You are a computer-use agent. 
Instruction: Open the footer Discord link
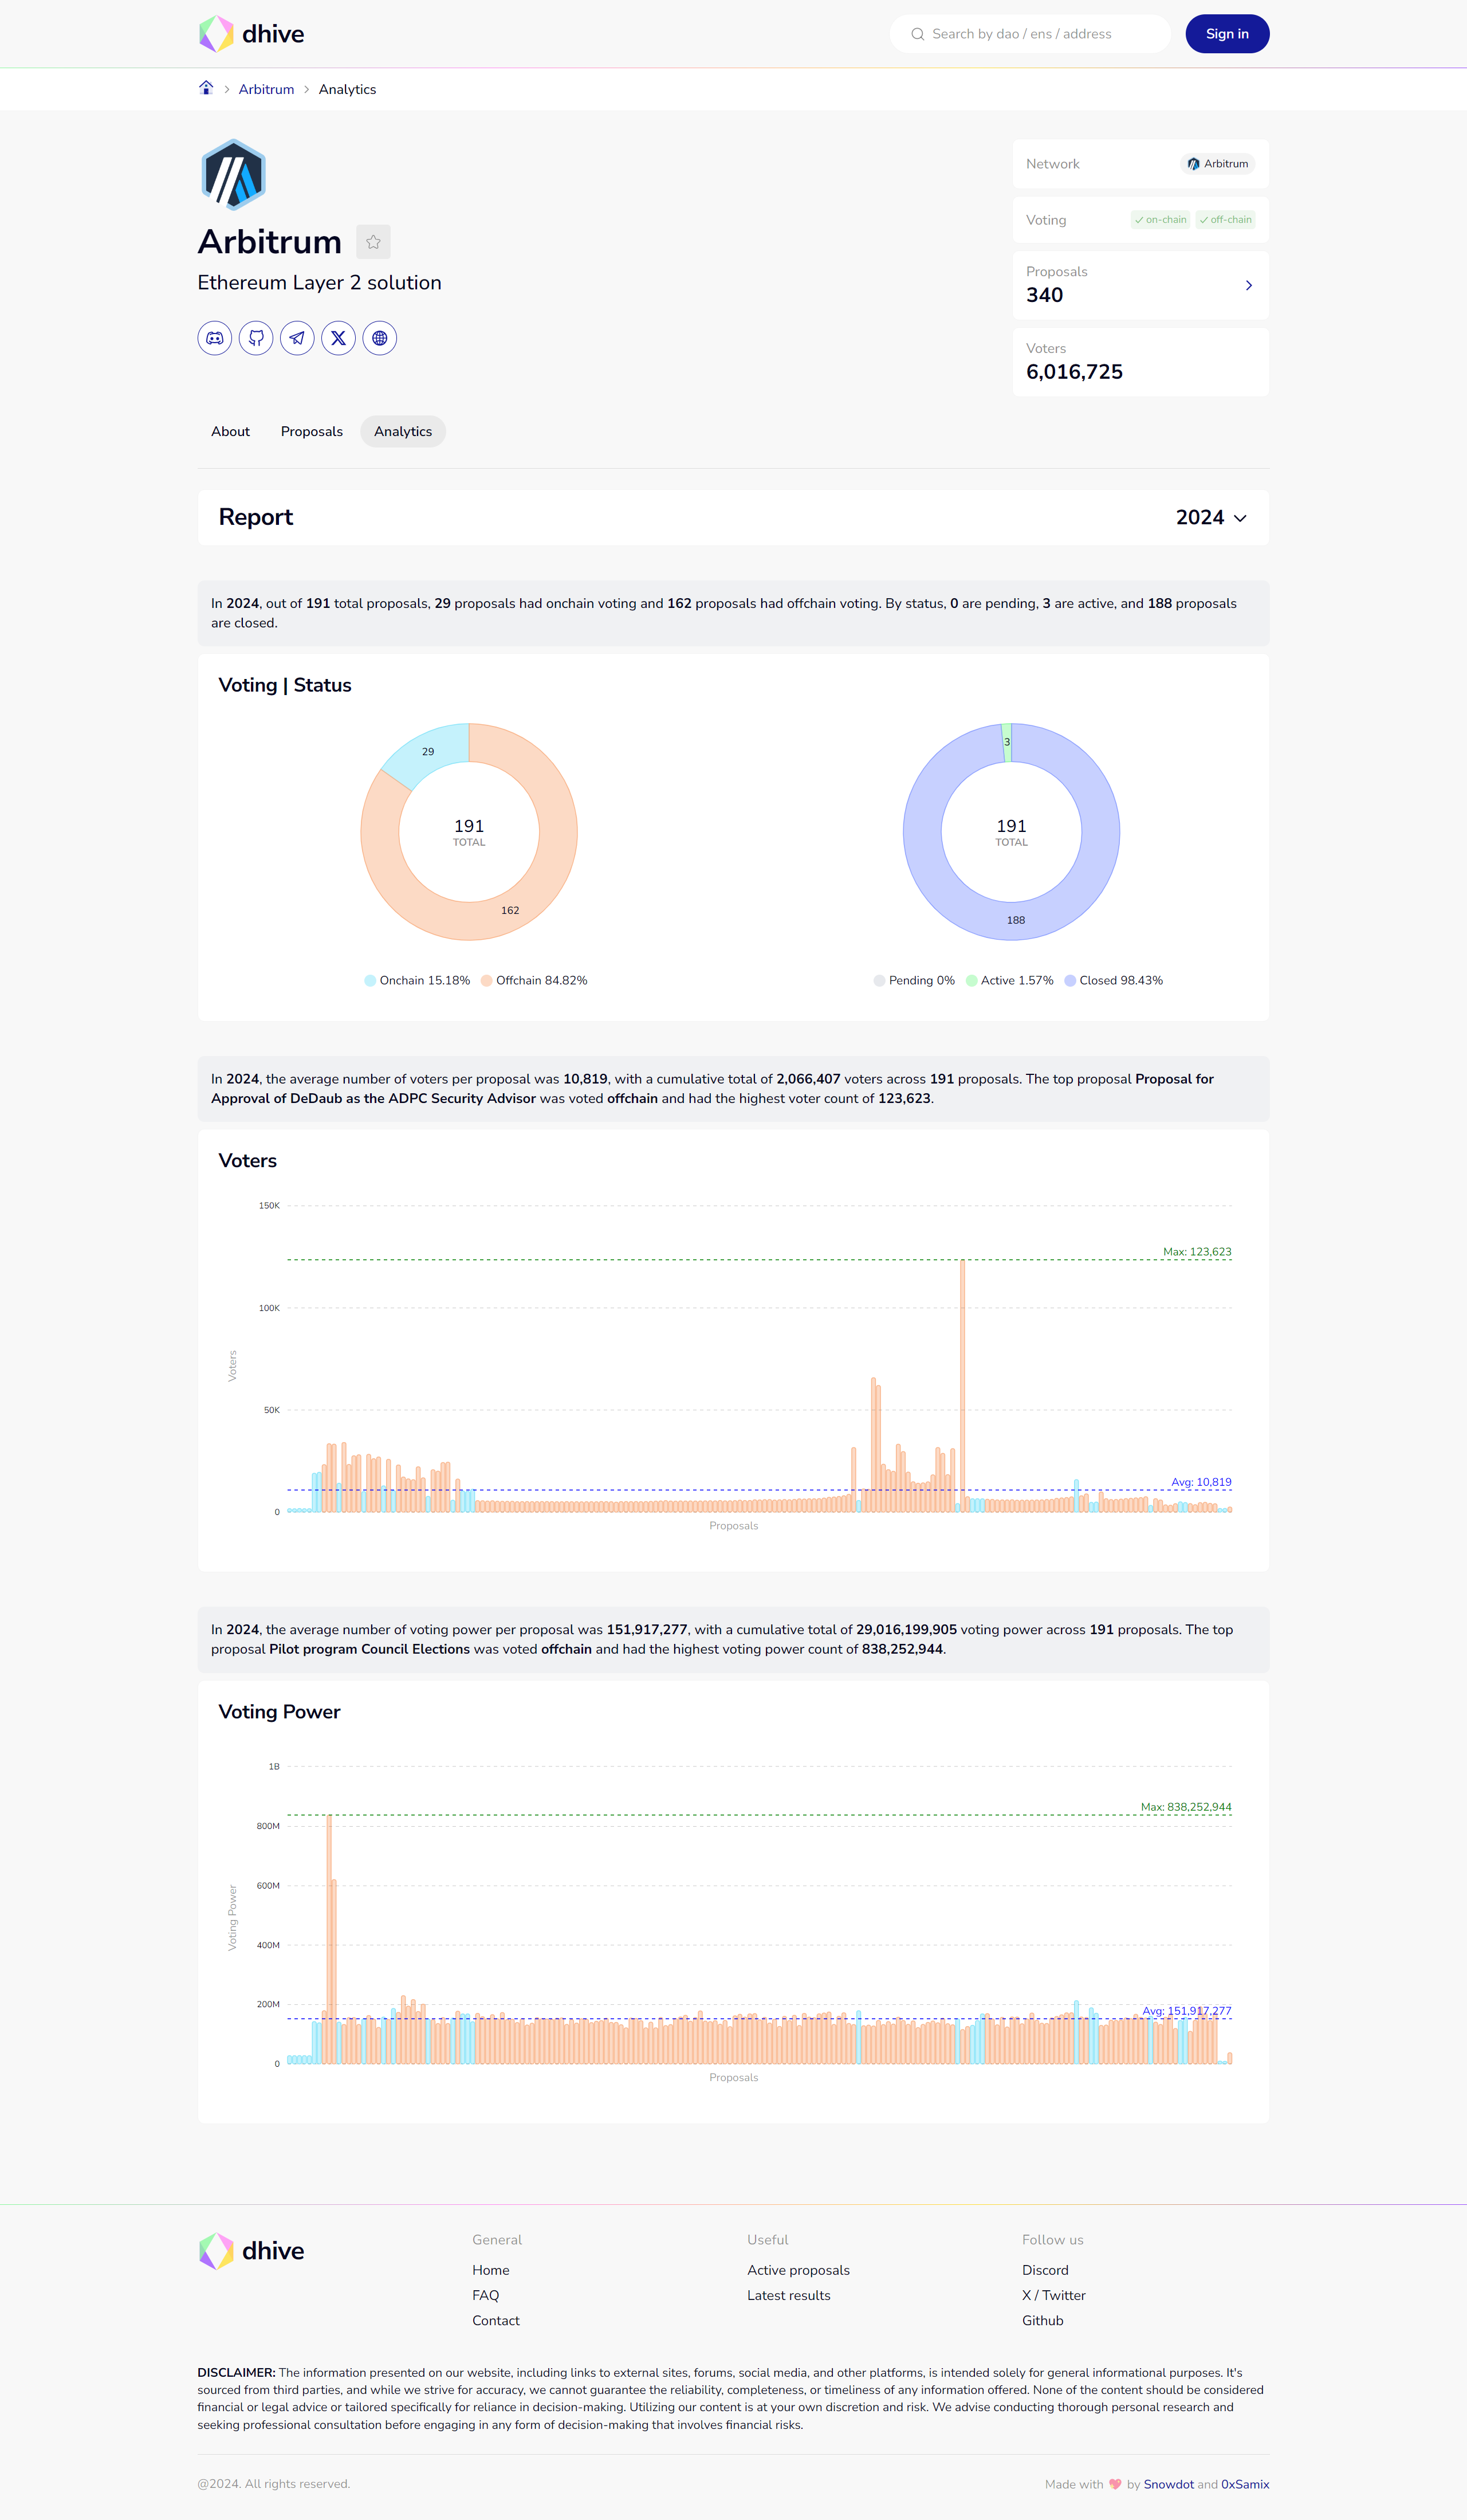pyautogui.click(x=1045, y=2270)
